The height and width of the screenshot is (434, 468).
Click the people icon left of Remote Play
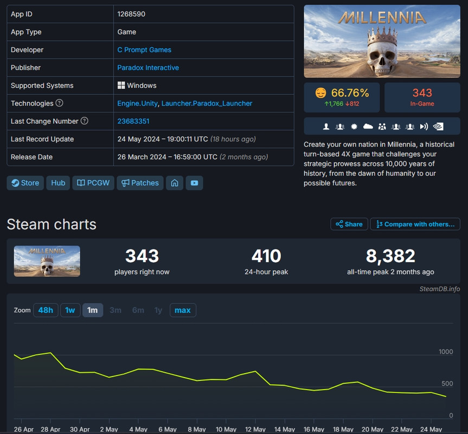click(x=410, y=126)
